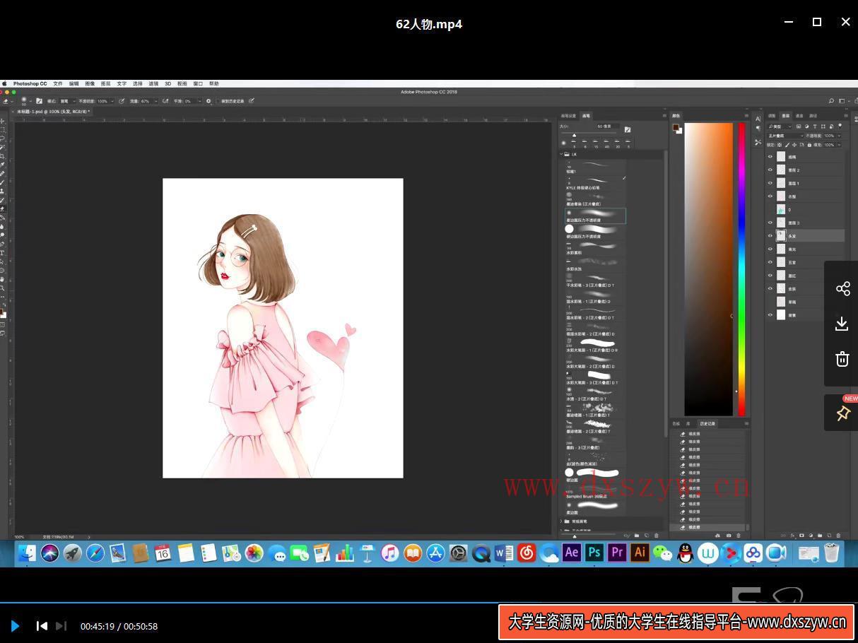Click the share icon on video player sidebar
The image size is (858, 643).
tap(842, 288)
